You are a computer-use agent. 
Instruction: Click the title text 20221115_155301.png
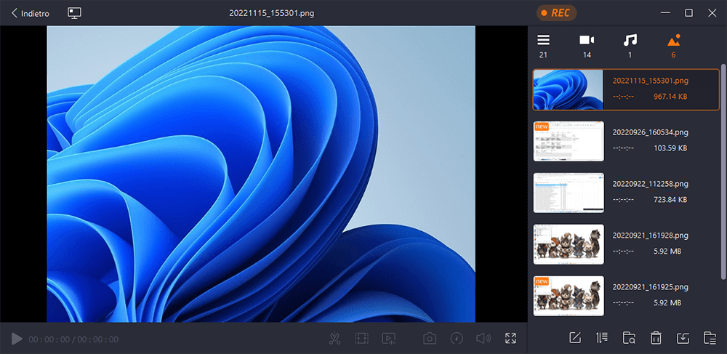click(x=271, y=13)
